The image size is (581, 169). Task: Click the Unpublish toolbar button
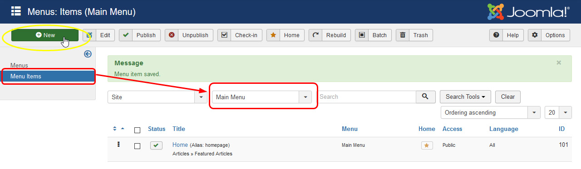[189, 35]
